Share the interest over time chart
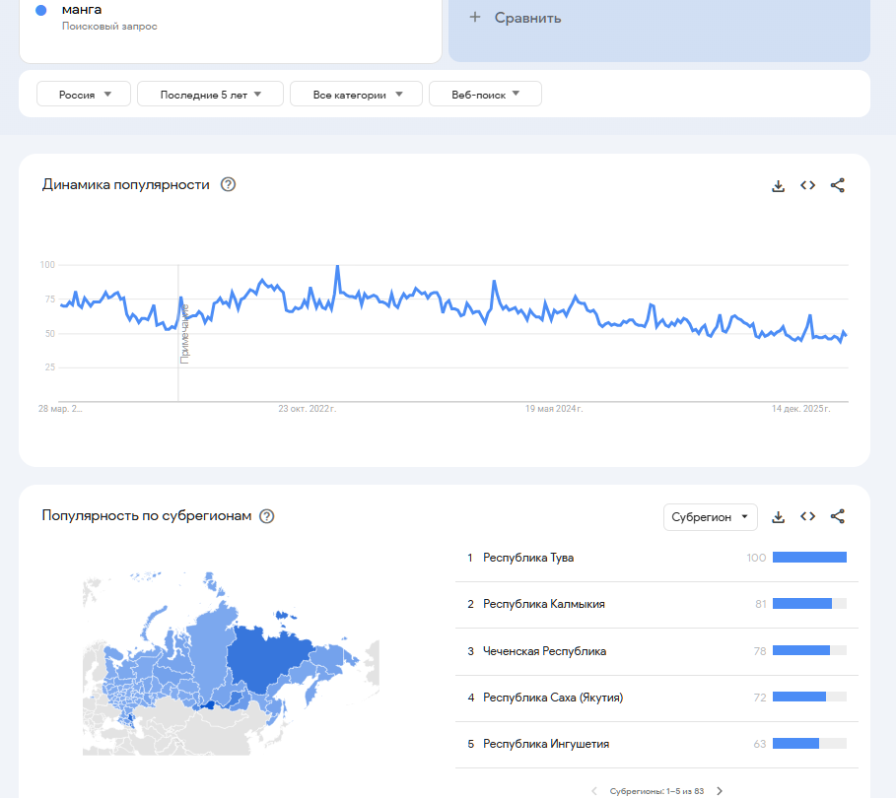 [x=838, y=185]
